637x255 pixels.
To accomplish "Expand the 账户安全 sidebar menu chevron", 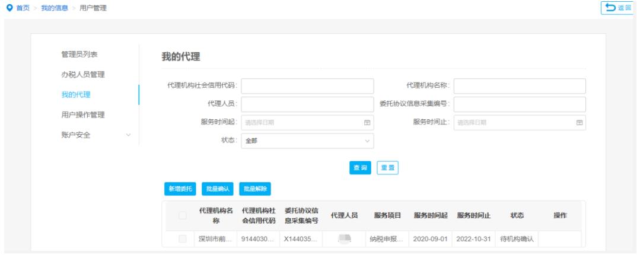I will click(x=128, y=135).
